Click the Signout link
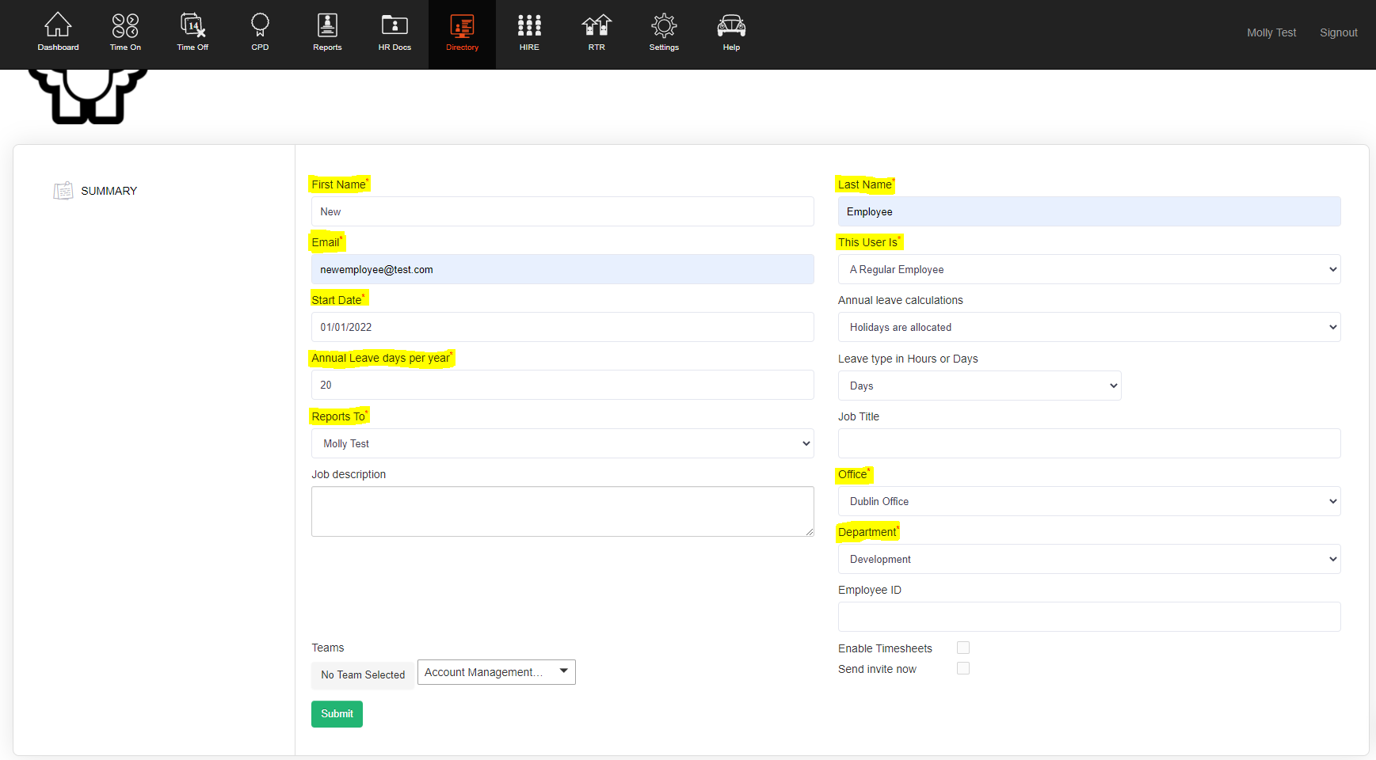Screen dimensions: 1376x760 1338,32
